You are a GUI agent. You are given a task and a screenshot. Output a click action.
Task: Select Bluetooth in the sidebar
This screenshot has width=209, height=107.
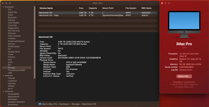pyautogui.click(x=12, y=18)
